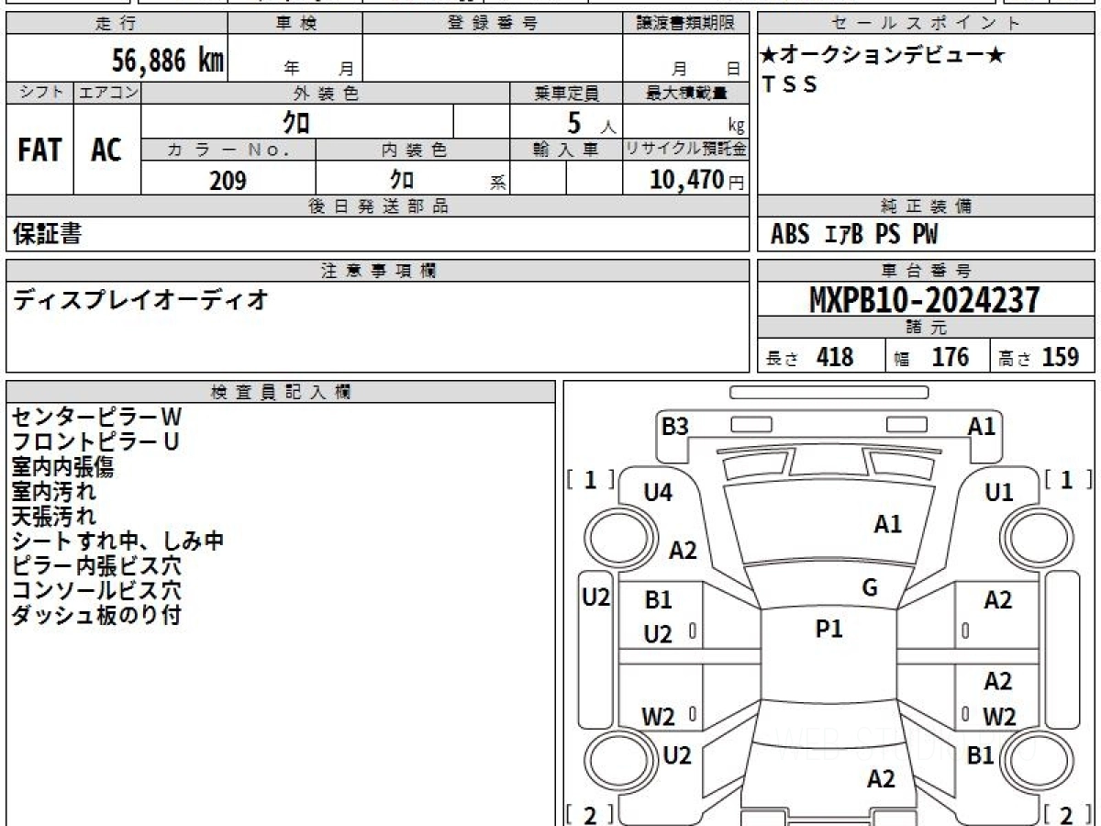Click the G mark on the car diagram

(x=870, y=588)
